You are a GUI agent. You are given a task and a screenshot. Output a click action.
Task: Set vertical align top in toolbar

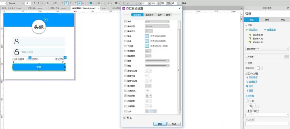coord(75,3)
